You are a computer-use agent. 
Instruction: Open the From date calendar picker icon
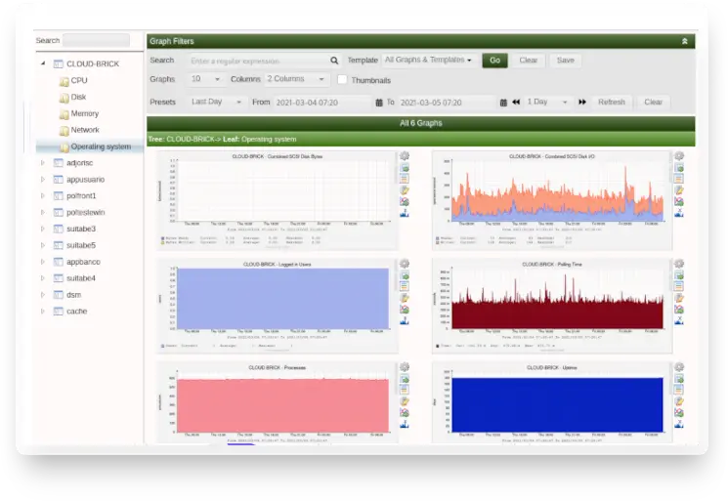(379, 102)
